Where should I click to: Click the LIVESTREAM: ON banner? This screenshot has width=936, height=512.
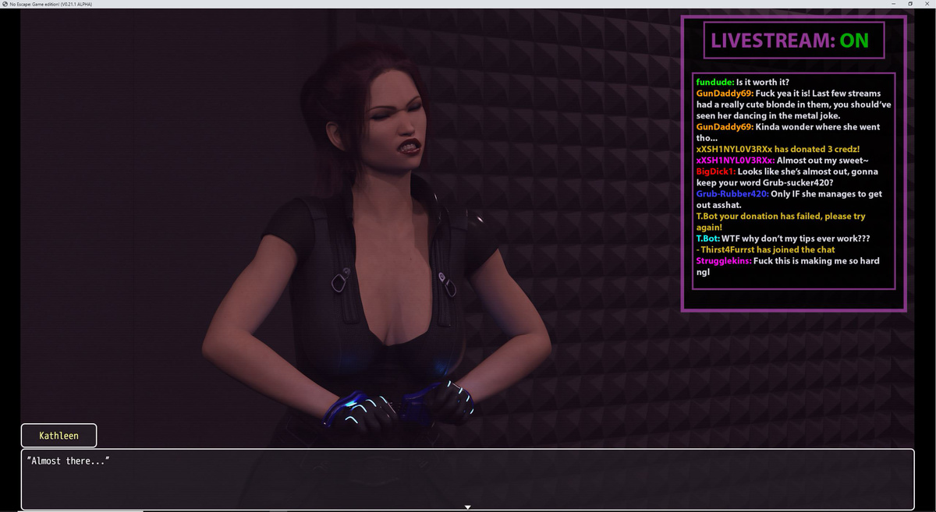coord(794,41)
